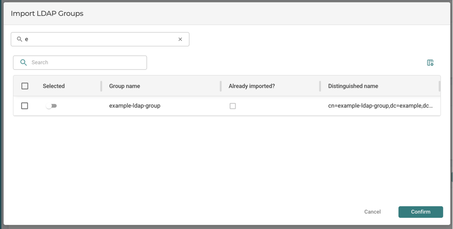Check the row checkbox for example-ldap-group
This screenshot has width=453, height=229.
25,106
